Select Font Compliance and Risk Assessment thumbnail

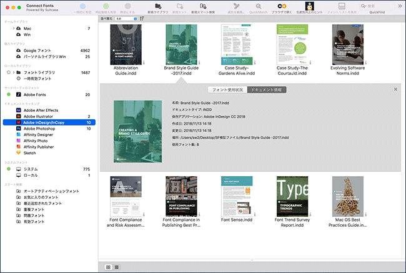(x=126, y=196)
